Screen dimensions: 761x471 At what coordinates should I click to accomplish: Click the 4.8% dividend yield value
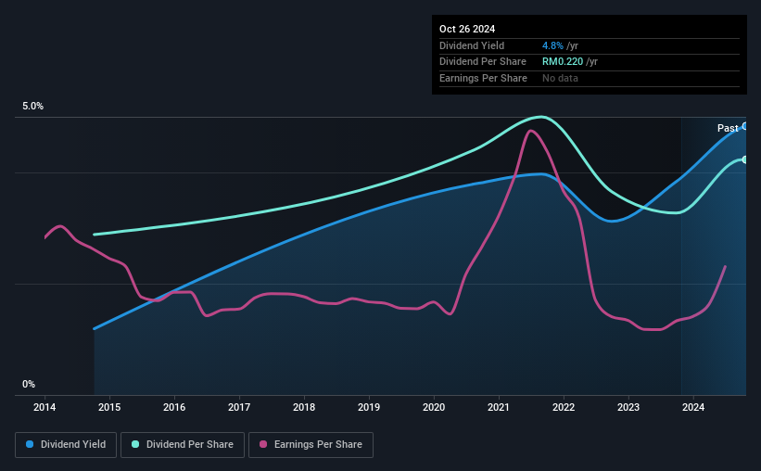(x=552, y=45)
